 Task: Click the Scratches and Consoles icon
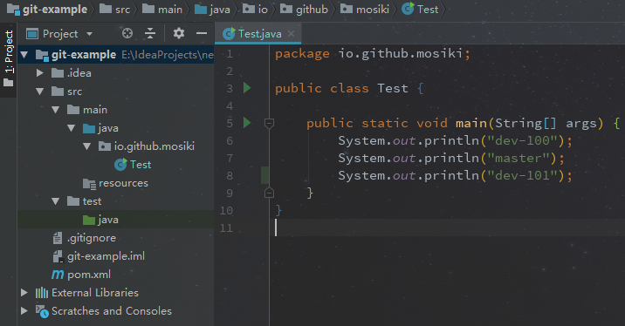(x=42, y=311)
